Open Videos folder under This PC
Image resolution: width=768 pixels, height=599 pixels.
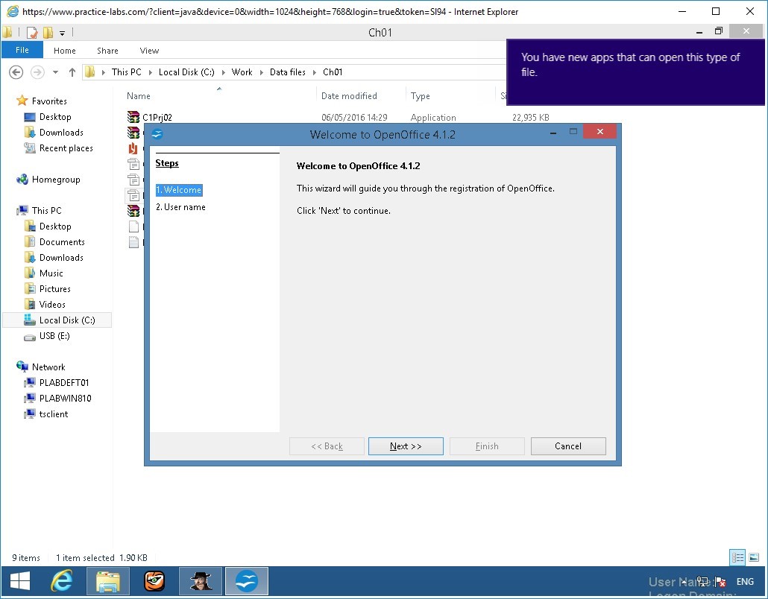pyautogui.click(x=52, y=305)
